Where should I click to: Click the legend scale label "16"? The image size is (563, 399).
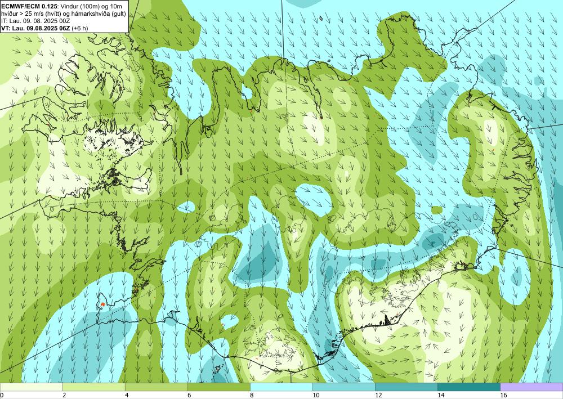pyautogui.click(x=503, y=395)
